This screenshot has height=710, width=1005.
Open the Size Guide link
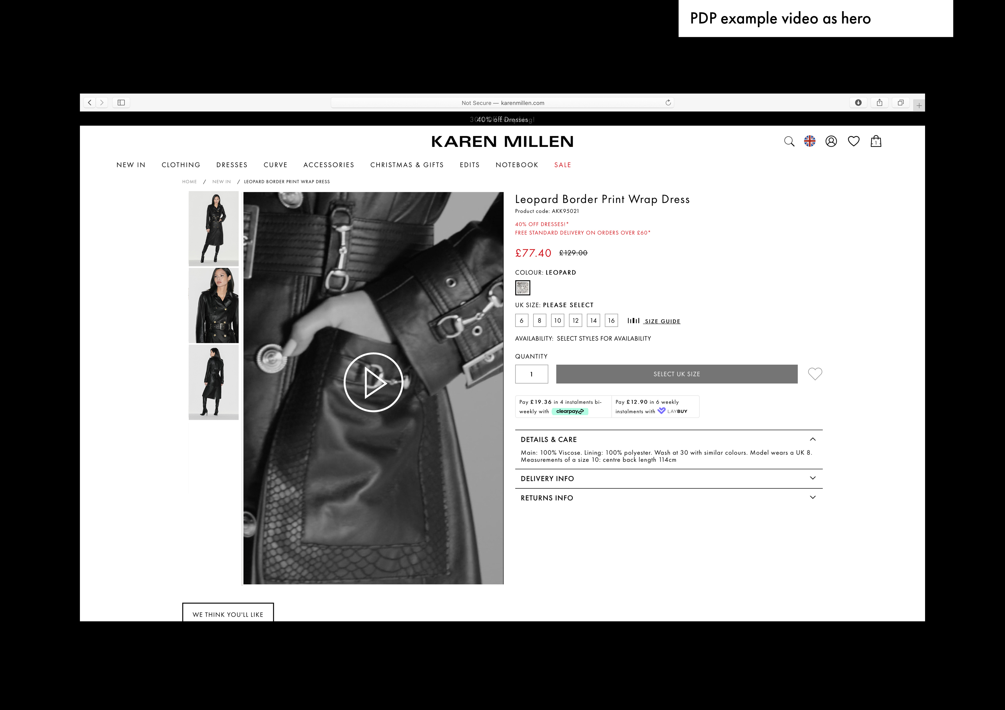pos(662,321)
